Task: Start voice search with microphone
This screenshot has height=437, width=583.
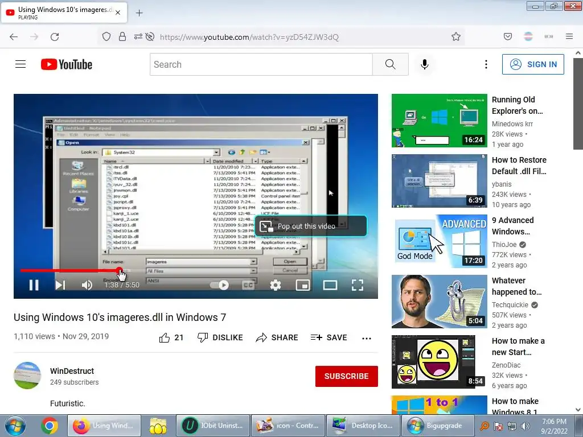Action: point(425,64)
